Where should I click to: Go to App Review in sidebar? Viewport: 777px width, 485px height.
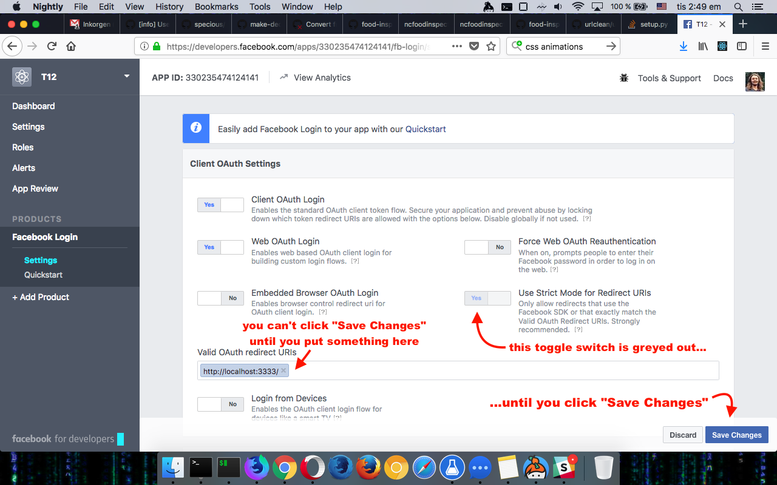pyautogui.click(x=35, y=189)
